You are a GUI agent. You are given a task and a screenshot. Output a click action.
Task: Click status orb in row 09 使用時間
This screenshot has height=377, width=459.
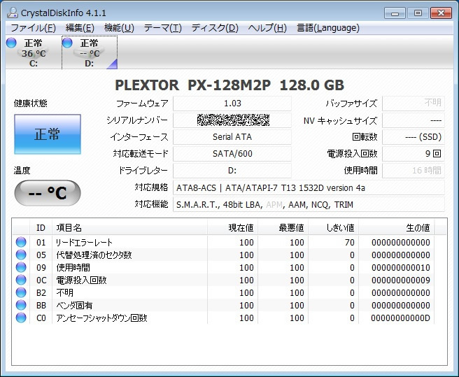point(21,267)
